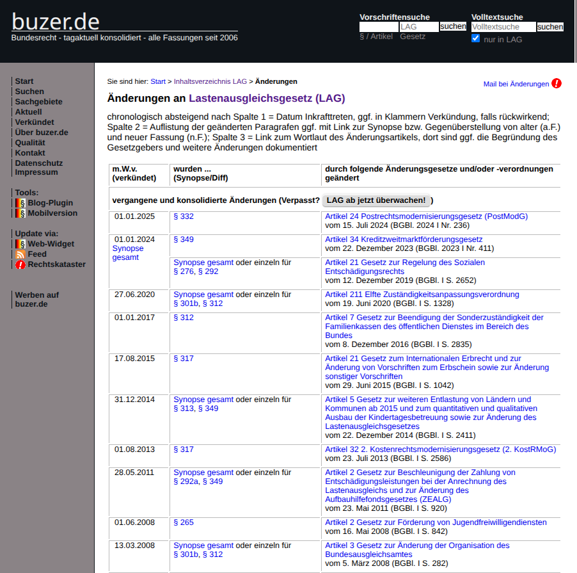Click the red alert icon beside Mail bei Änderungen
The height and width of the screenshot is (573, 577).
[x=557, y=84]
